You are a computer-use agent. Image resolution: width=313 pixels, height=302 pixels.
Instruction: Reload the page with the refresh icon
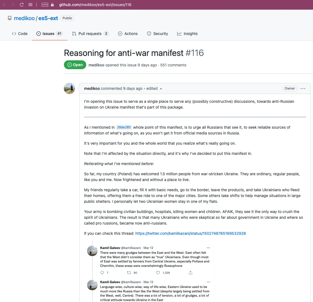[x=21, y=5]
